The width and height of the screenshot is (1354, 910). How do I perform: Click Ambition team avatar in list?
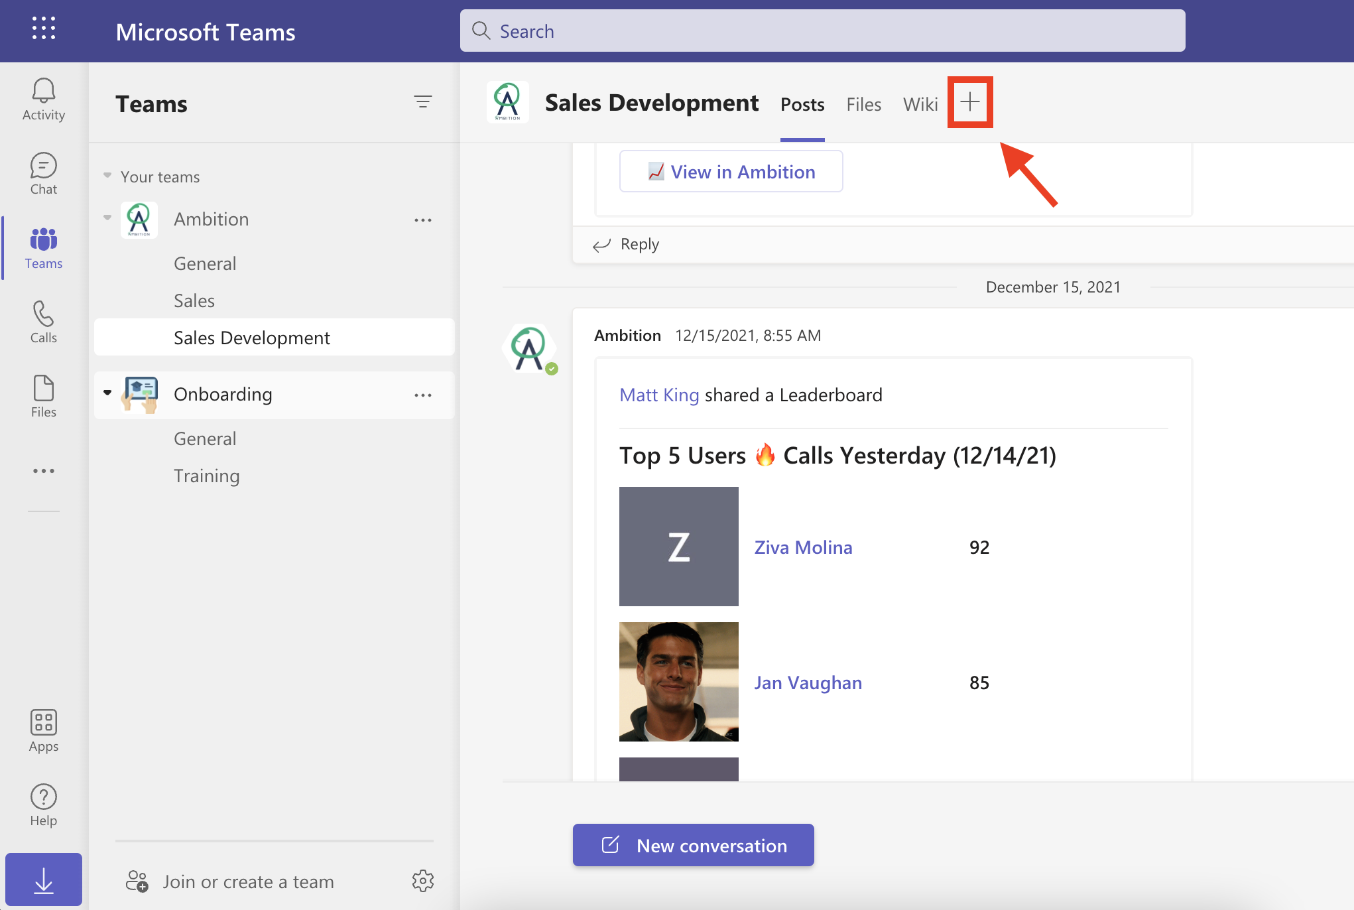(139, 220)
